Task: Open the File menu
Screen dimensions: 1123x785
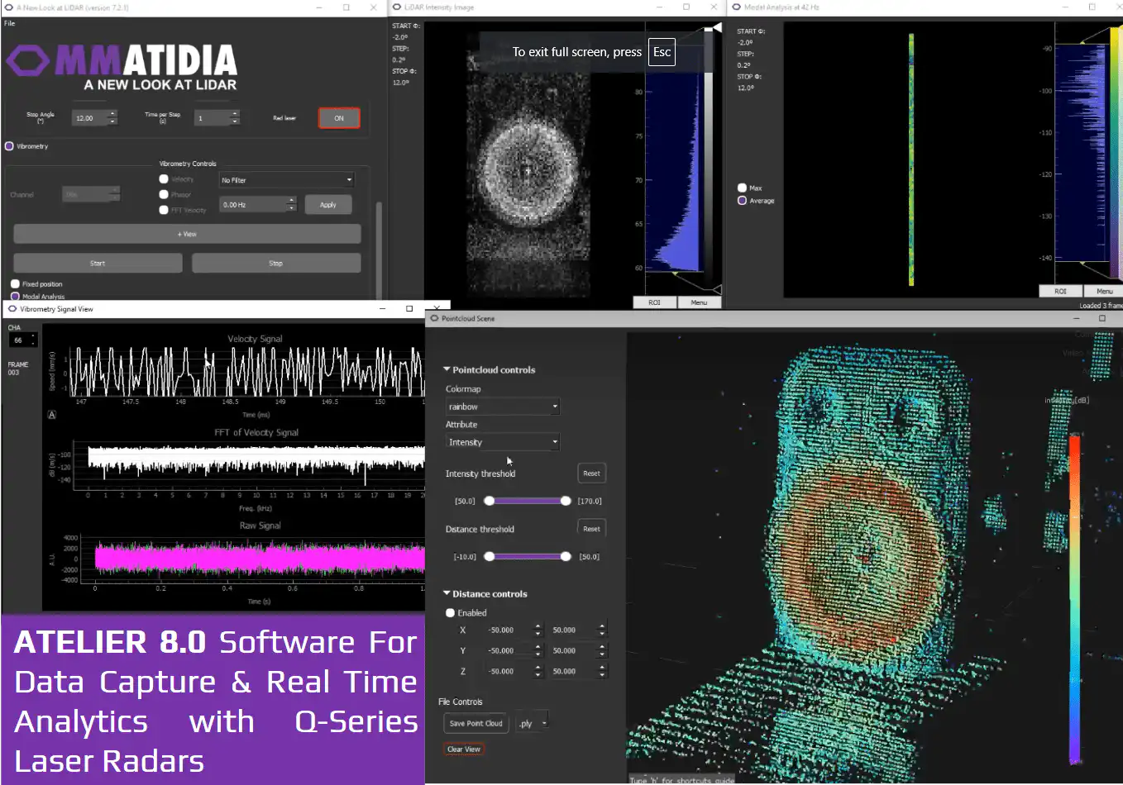Action: point(10,23)
